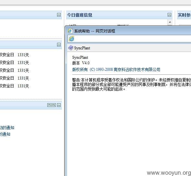Collapse the 今日值班信息 panel
191x176 pixels.
pyautogui.click(x=169, y=15)
